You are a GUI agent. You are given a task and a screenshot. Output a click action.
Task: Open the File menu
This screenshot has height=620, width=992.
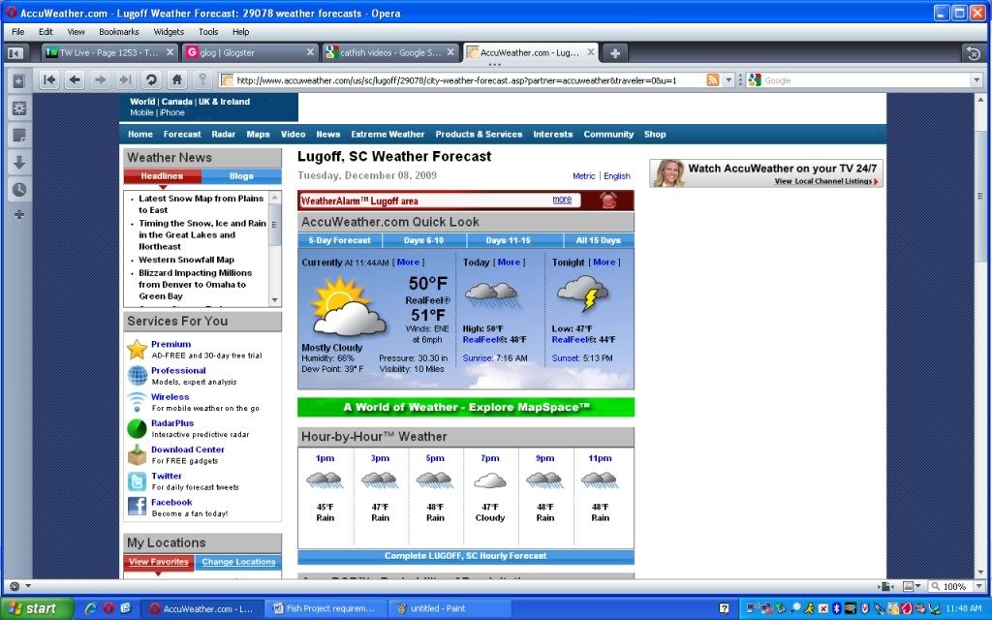[x=17, y=32]
